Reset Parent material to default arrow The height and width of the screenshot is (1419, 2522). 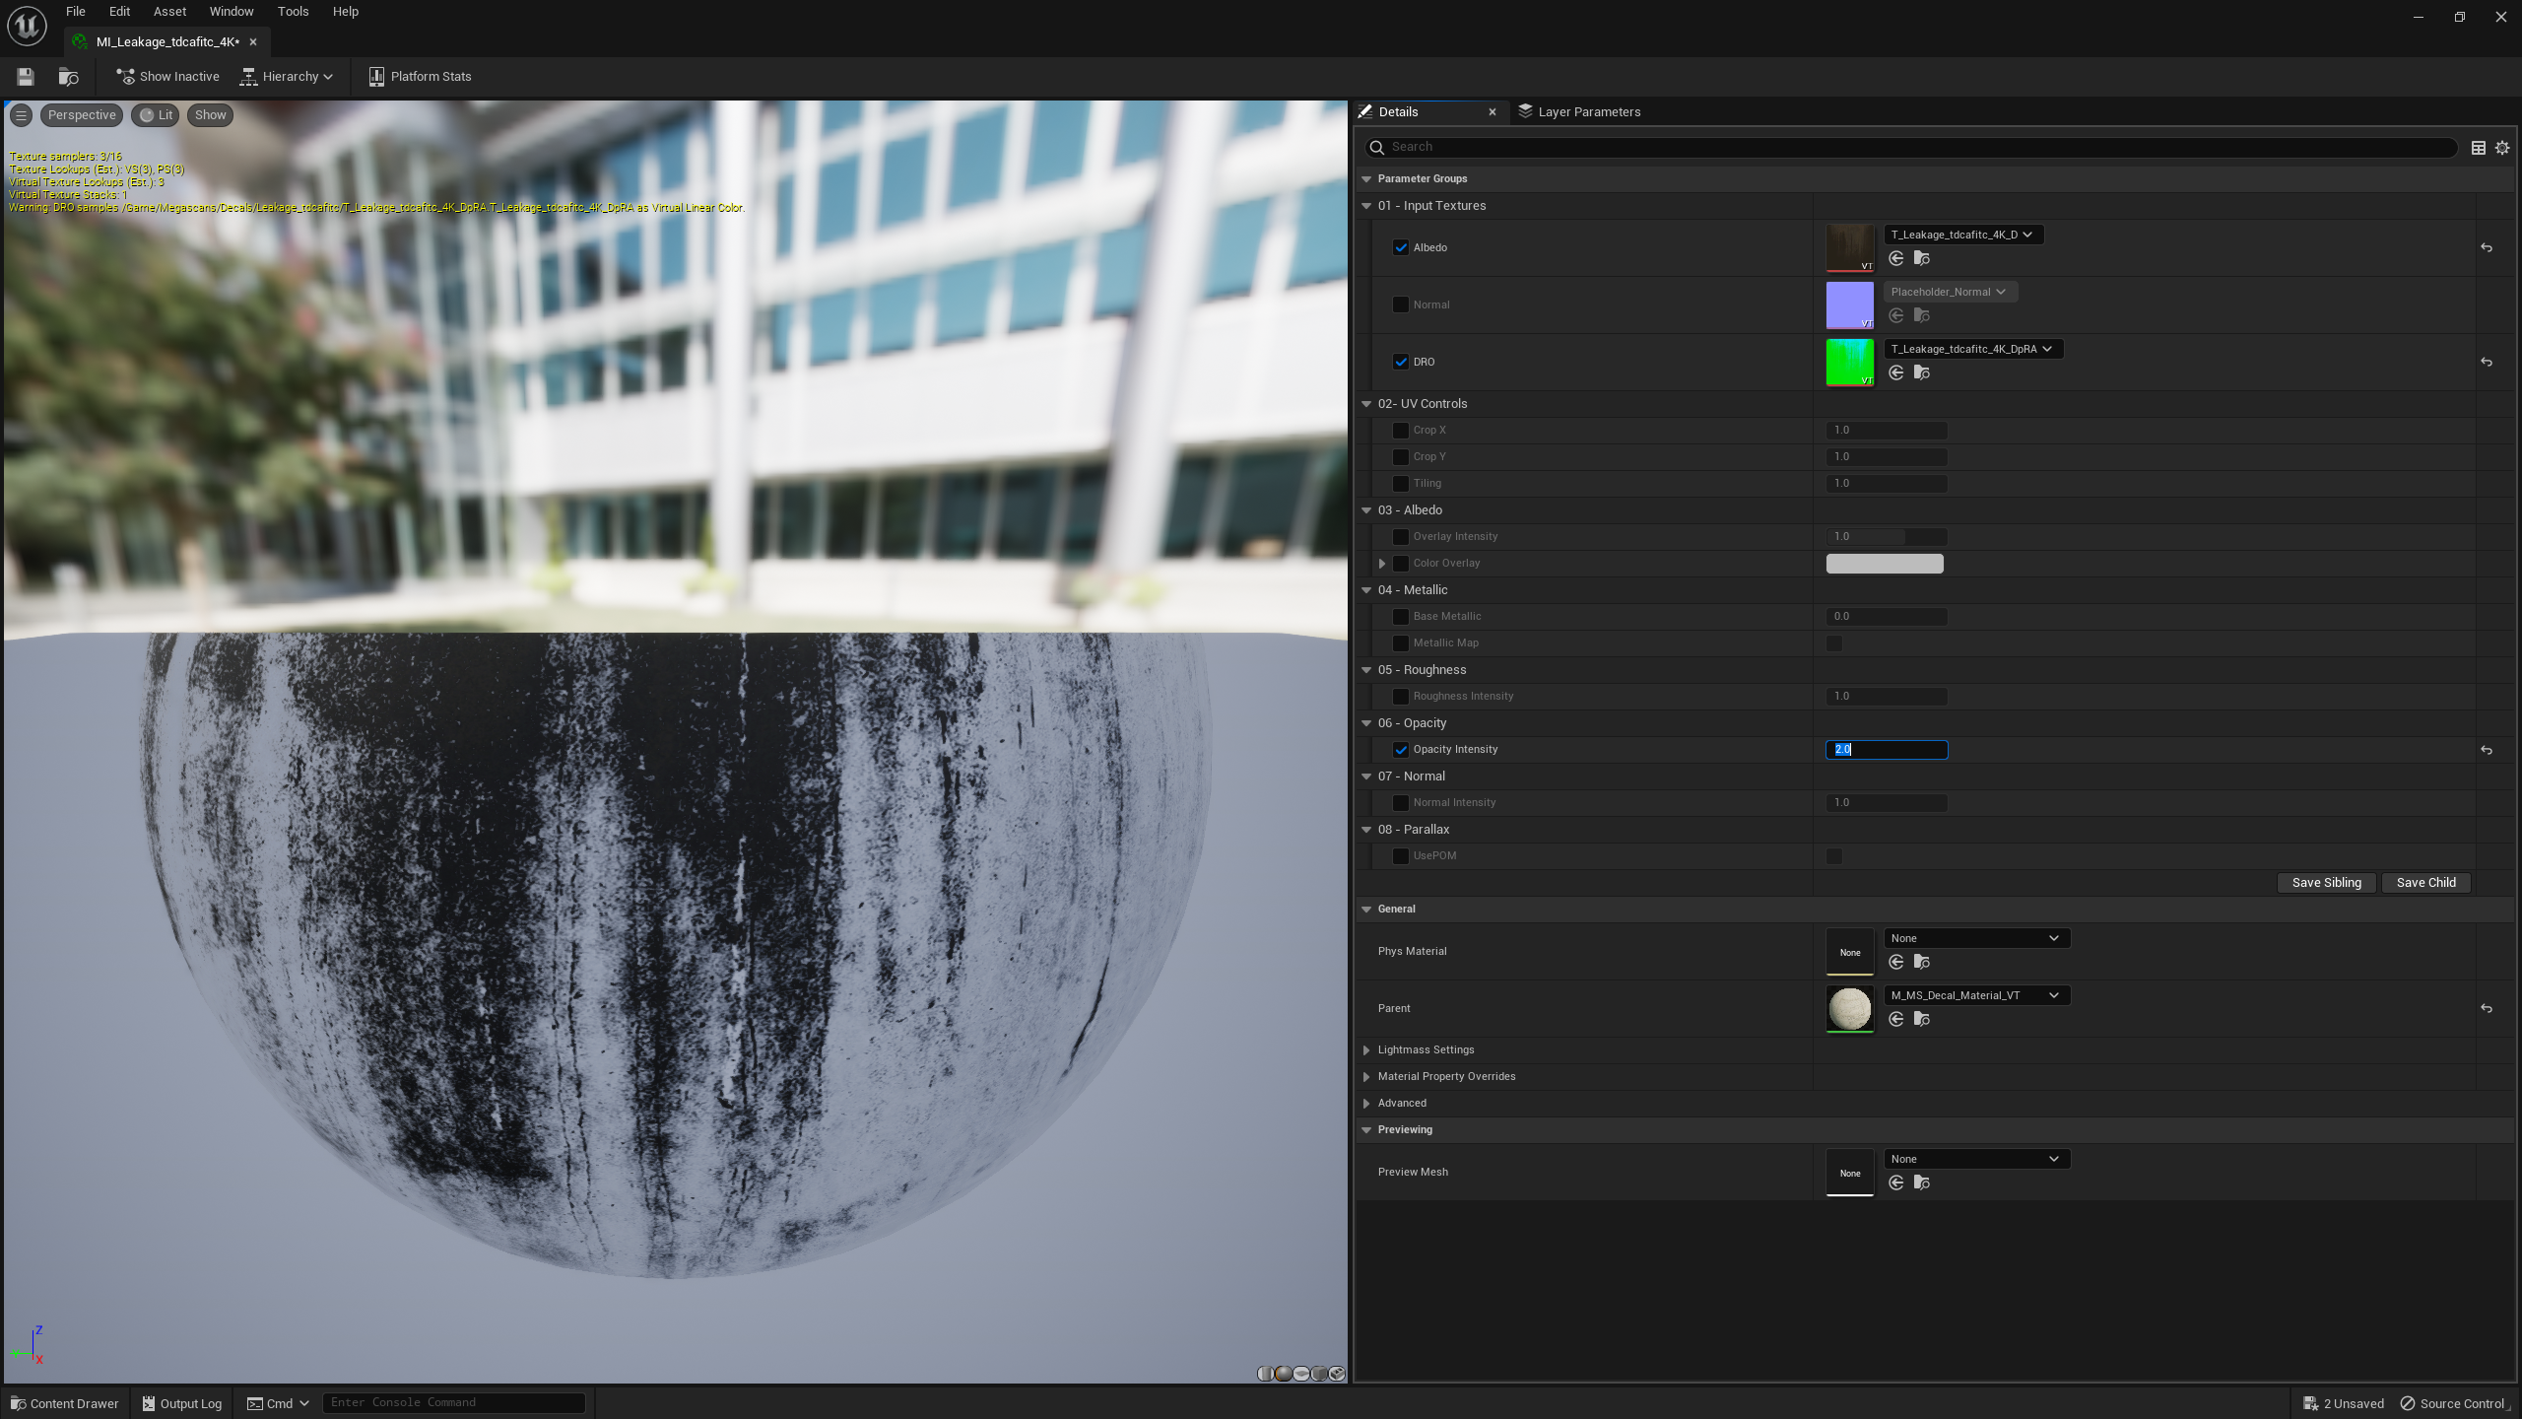[2486, 1008]
